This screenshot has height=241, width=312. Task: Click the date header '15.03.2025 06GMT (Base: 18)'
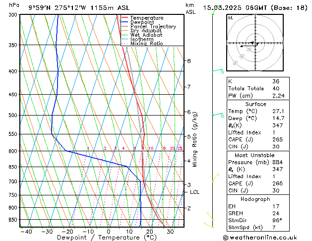(x=255, y=8)
